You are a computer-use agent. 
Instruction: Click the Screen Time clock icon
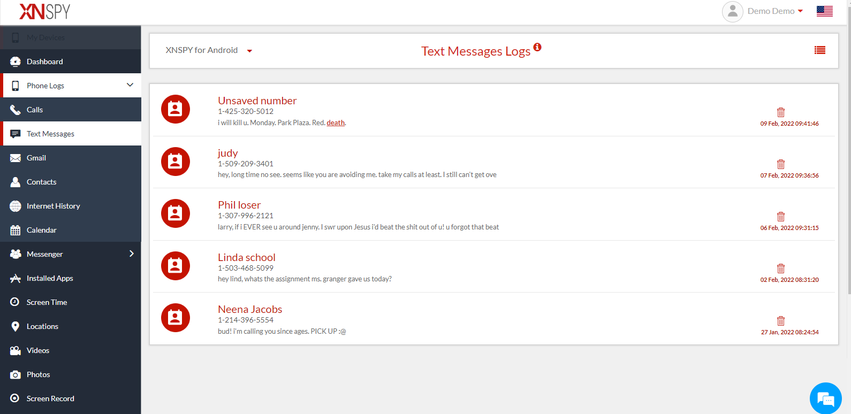15,302
